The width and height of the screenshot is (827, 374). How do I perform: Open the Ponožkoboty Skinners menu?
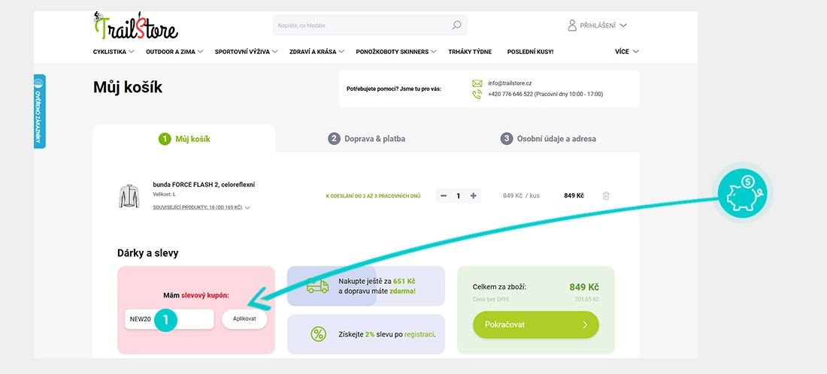[396, 52]
